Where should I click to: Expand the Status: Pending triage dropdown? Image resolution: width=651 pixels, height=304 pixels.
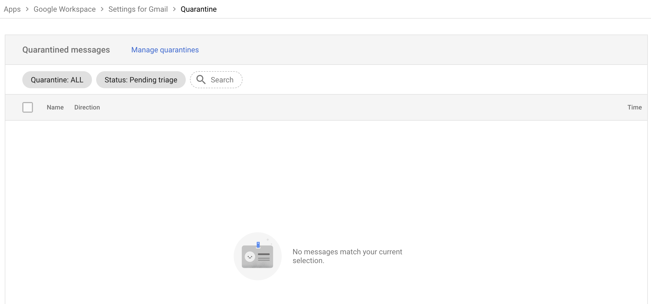[141, 79]
